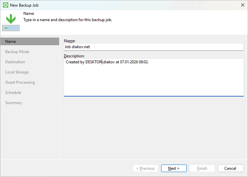Click into the job Name text field
This screenshot has width=248, height=177.
(153, 47)
